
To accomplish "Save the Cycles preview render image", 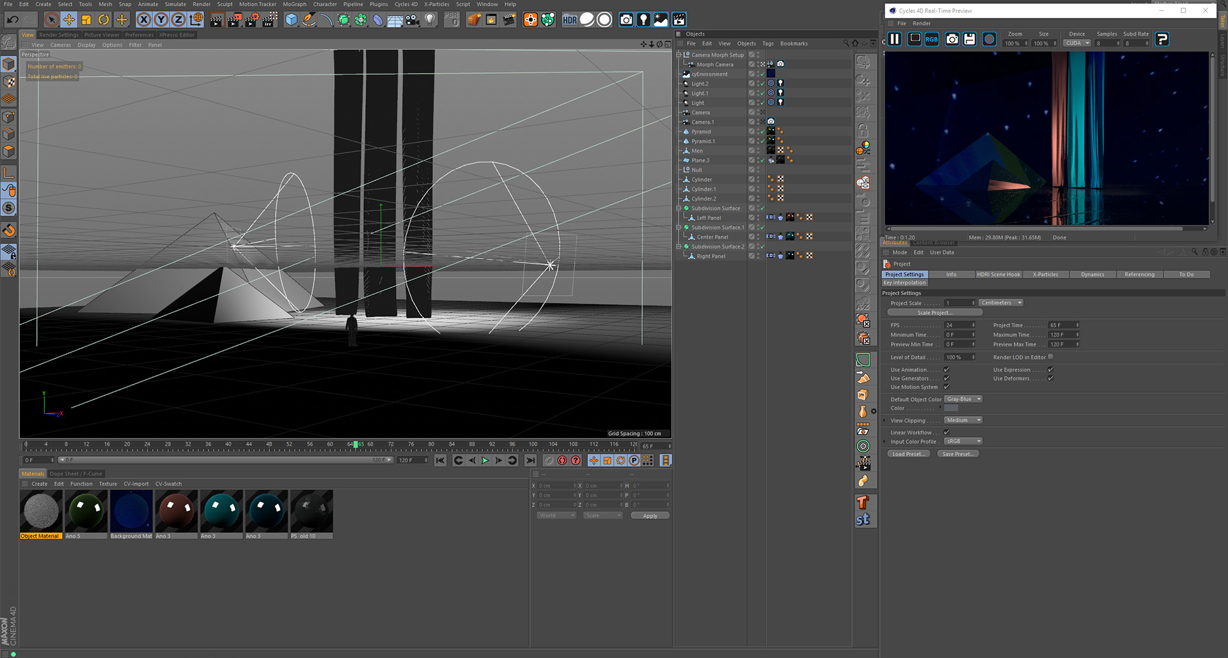I will (970, 40).
